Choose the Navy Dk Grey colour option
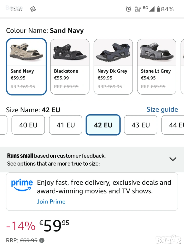184x247 pixels. (x=113, y=66)
